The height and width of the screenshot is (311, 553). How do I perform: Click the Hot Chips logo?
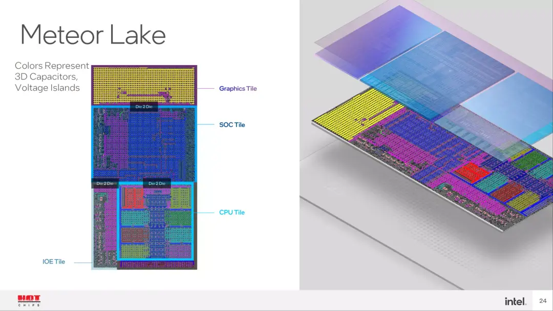pyautogui.click(x=29, y=300)
